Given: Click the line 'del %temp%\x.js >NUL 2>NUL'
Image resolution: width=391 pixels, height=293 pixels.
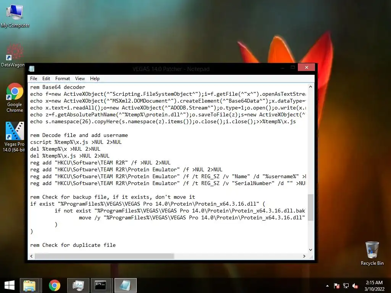Looking at the screenshot, I should (x=70, y=156).
